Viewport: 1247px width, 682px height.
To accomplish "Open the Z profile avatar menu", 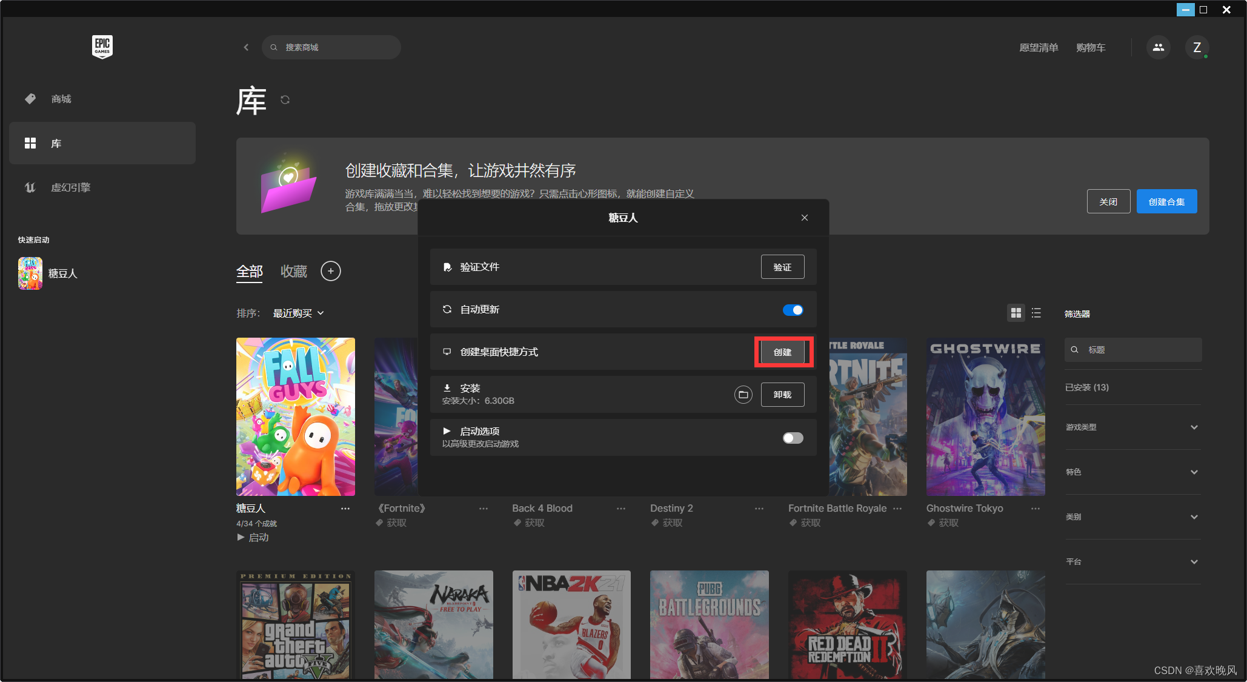I will pyautogui.click(x=1197, y=47).
